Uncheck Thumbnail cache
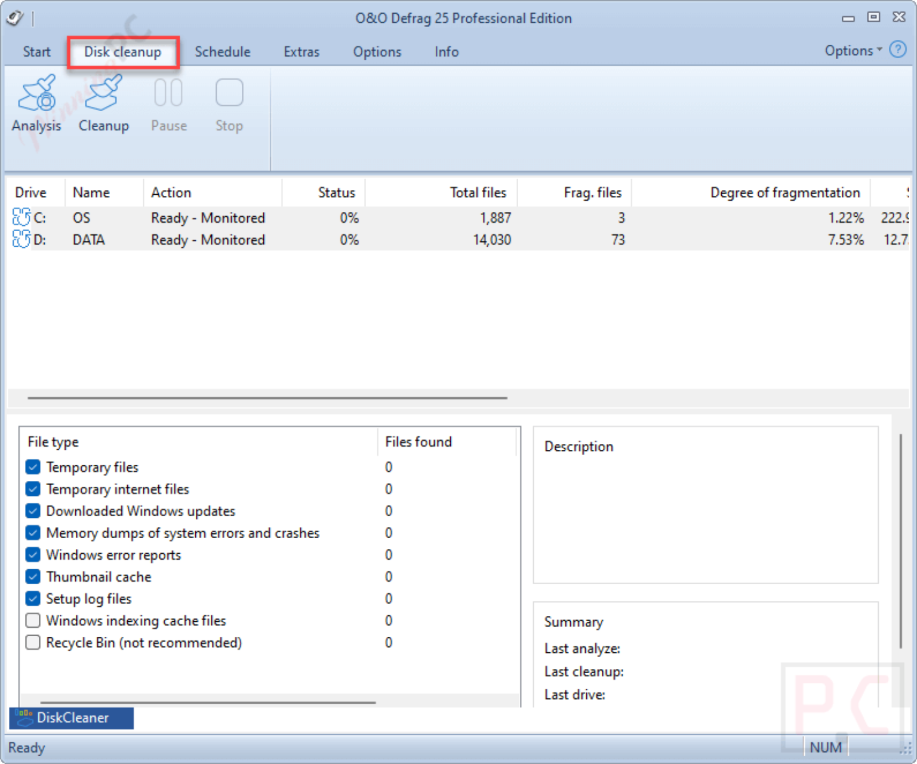 click(x=33, y=576)
